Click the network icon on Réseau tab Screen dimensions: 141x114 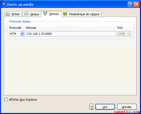(45, 14)
